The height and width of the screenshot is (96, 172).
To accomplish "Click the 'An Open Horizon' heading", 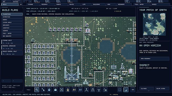I will click(150, 46).
